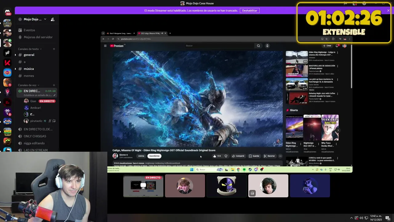
Task: Open options menu for Elden Ring Nightreign suggestion
Action: coord(337,53)
